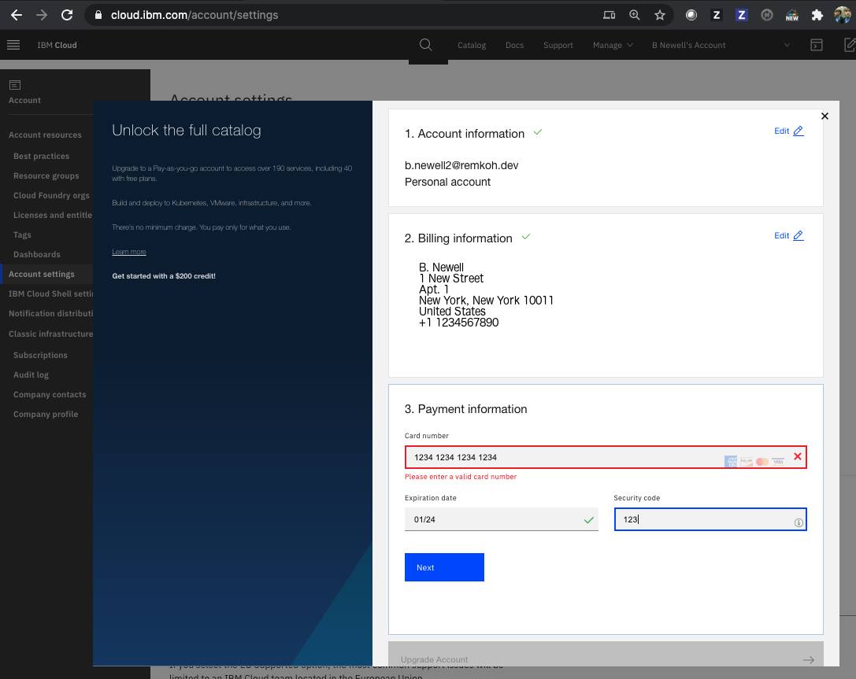This screenshot has height=679, width=856.
Task: Select Resource groups in the sidebar
Action: (x=46, y=175)
